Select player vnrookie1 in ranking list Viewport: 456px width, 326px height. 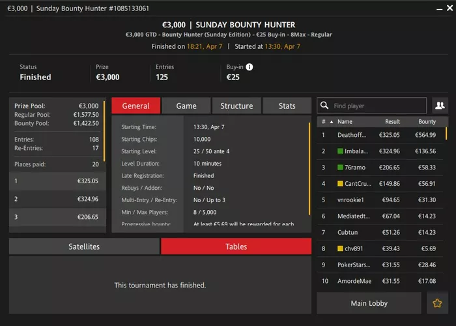click(380, 200)
